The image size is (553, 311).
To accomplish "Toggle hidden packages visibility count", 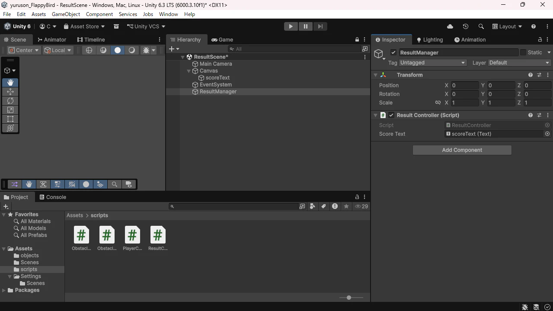I will point(361,206).
